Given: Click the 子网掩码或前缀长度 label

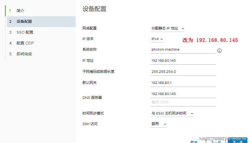Looking at the screenshot, I should click(98, 71).
